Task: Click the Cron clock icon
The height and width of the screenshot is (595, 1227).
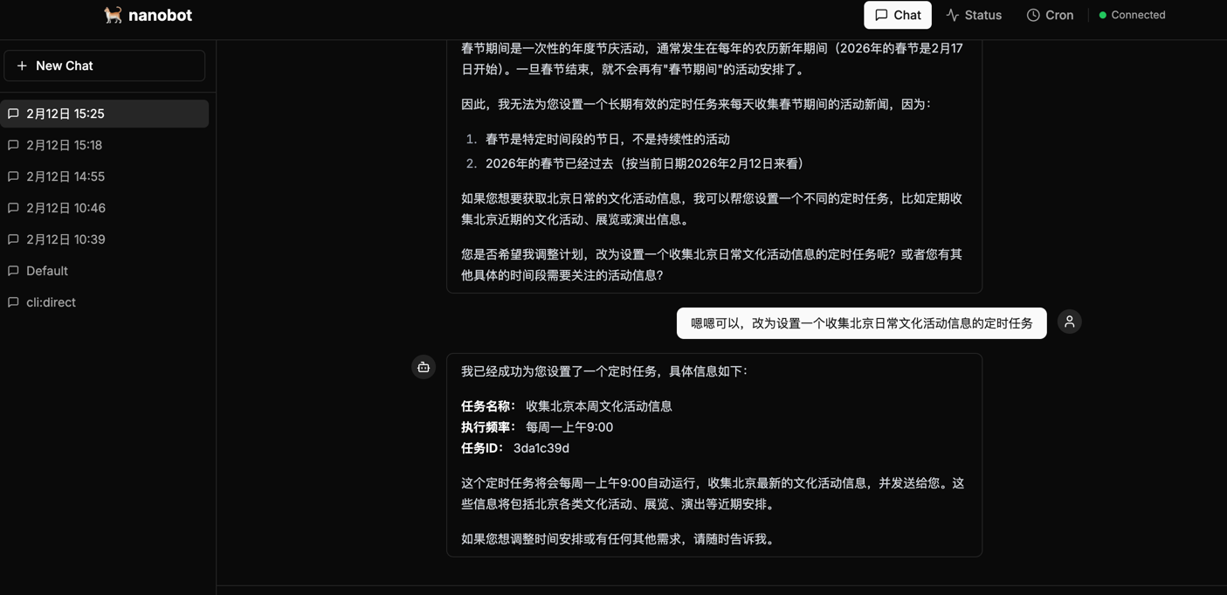Action: tap(1033, 15)
